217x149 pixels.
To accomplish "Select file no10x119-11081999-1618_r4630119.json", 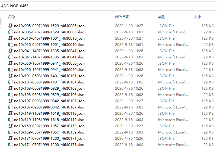I will (x=49, y=114).
